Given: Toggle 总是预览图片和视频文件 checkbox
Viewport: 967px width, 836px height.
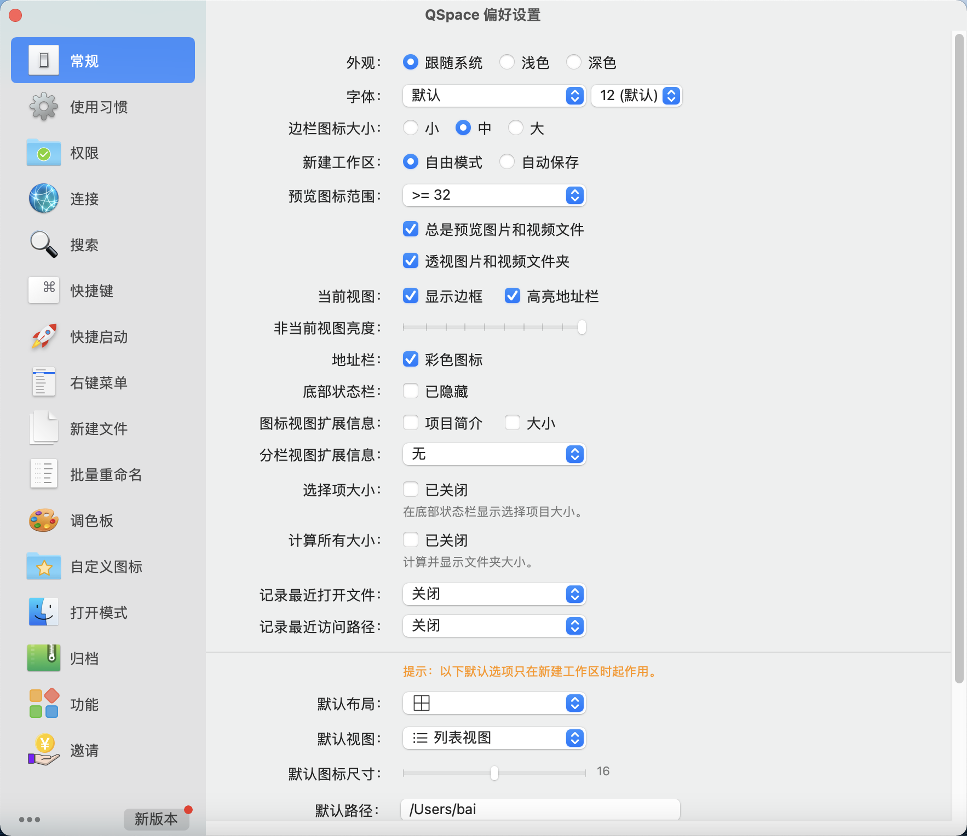Looking at the screenshot, I should coord(411,229).
